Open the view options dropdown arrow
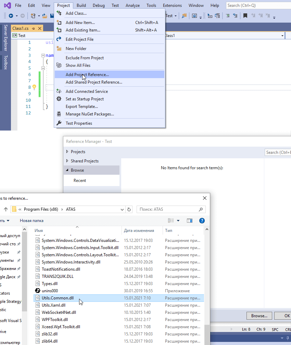 178,221
